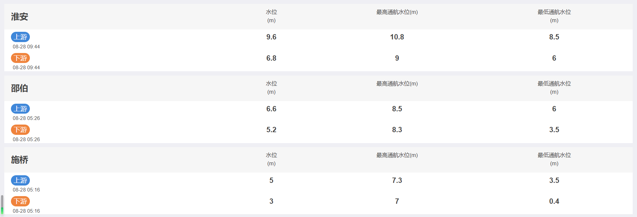Click 最高通航水位(m) header in 邵伯 section
Image resolution: width=637 pixels, height=217 pixels.
point(397,83)
